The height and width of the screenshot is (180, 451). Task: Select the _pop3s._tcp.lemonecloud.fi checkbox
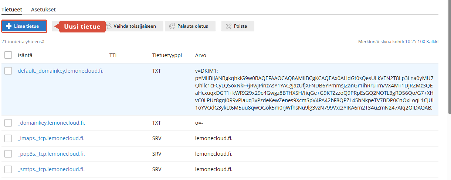click(8, 154)
